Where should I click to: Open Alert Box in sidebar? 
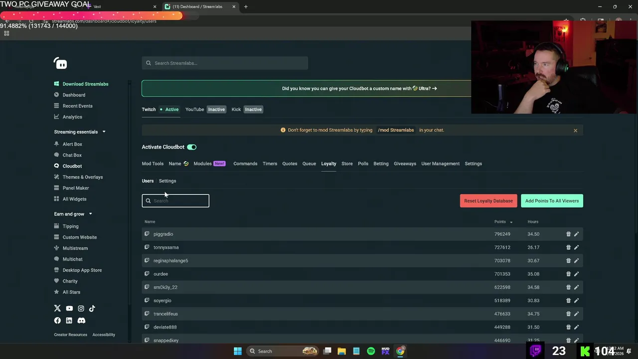click(72, 144)
